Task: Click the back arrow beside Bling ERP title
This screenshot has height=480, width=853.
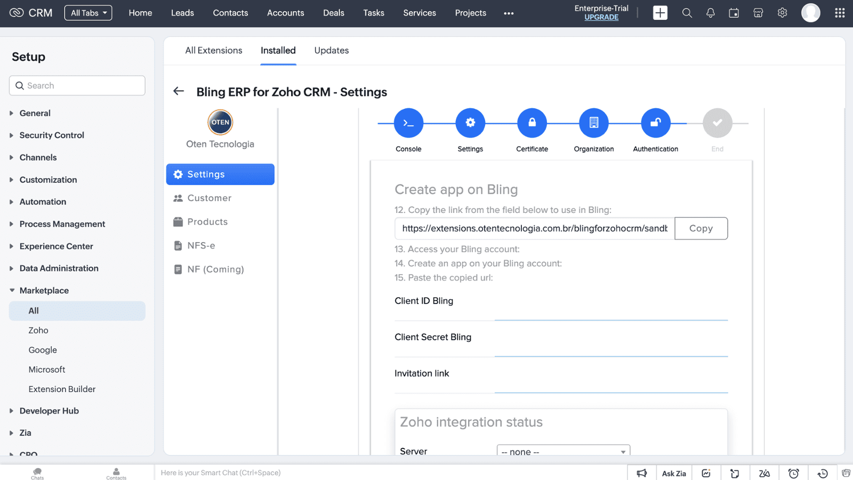Action: click(179, 91)
